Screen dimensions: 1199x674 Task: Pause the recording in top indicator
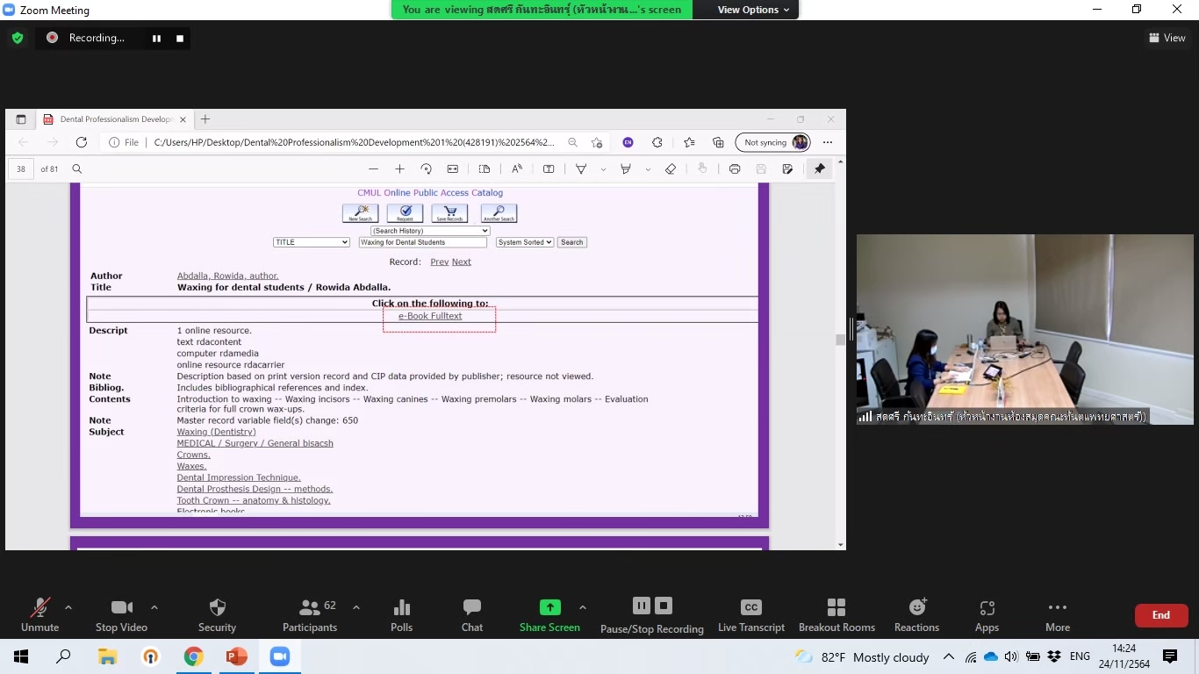157,38
